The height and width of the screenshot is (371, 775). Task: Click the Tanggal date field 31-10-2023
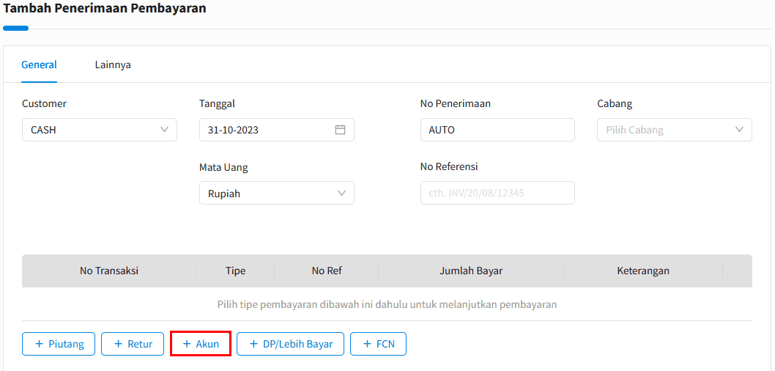pos(277,130)
